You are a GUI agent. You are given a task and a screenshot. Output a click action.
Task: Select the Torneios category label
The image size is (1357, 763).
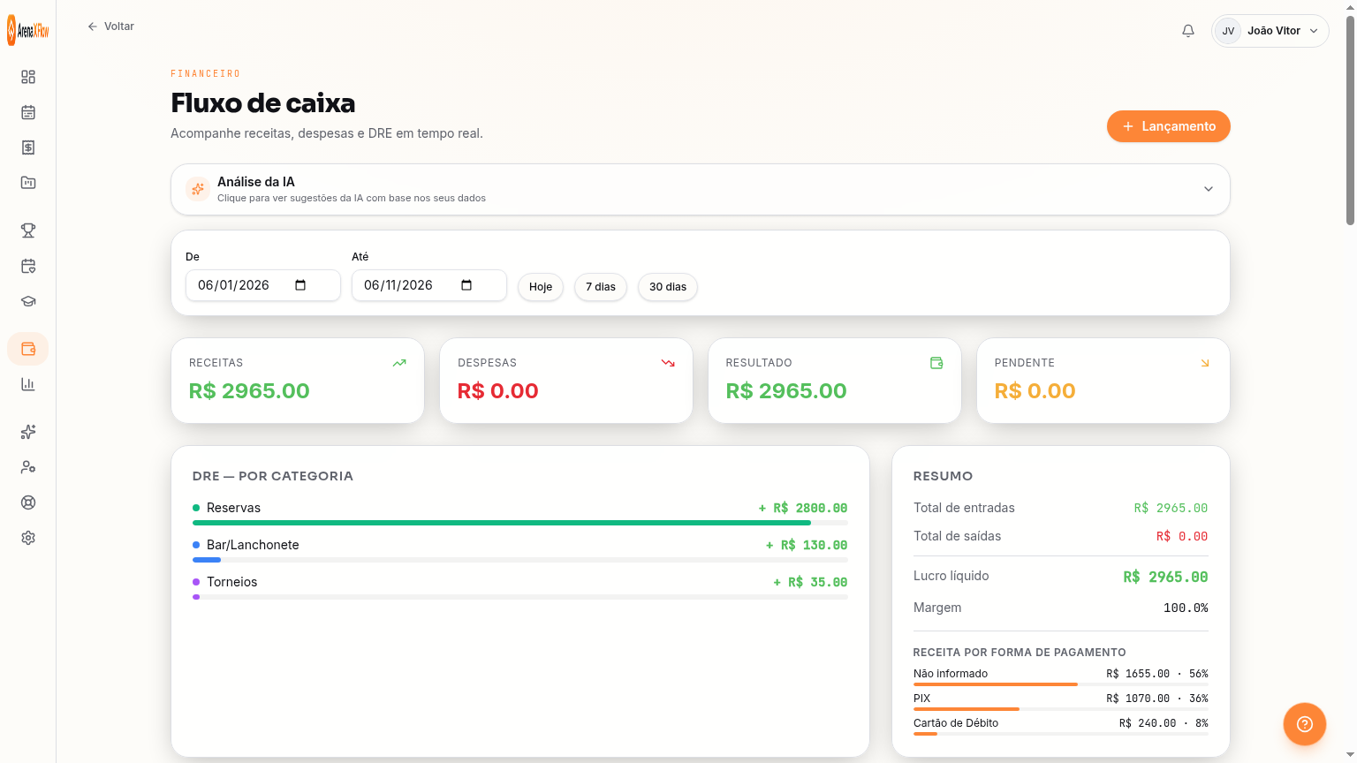coord(231,582)
